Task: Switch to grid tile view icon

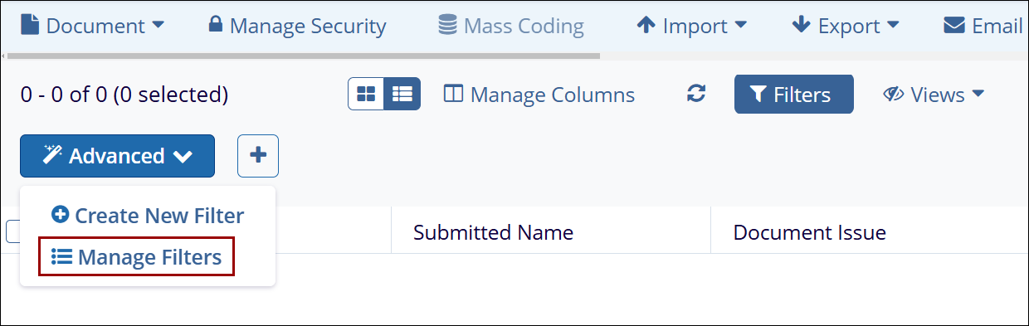Action: pyautogui.click(x=366, y=95)
